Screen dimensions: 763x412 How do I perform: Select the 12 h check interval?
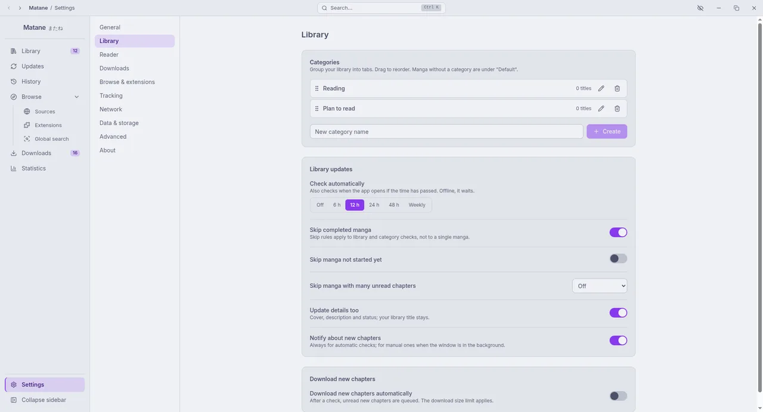pyautogui.click(x=355, y=205)
